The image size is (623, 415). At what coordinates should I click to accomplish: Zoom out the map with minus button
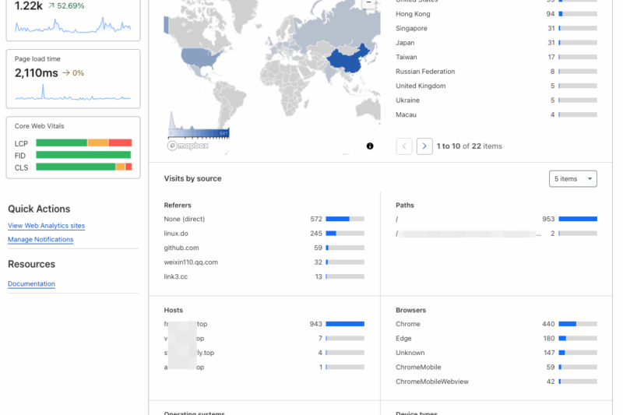click(368, 3)
